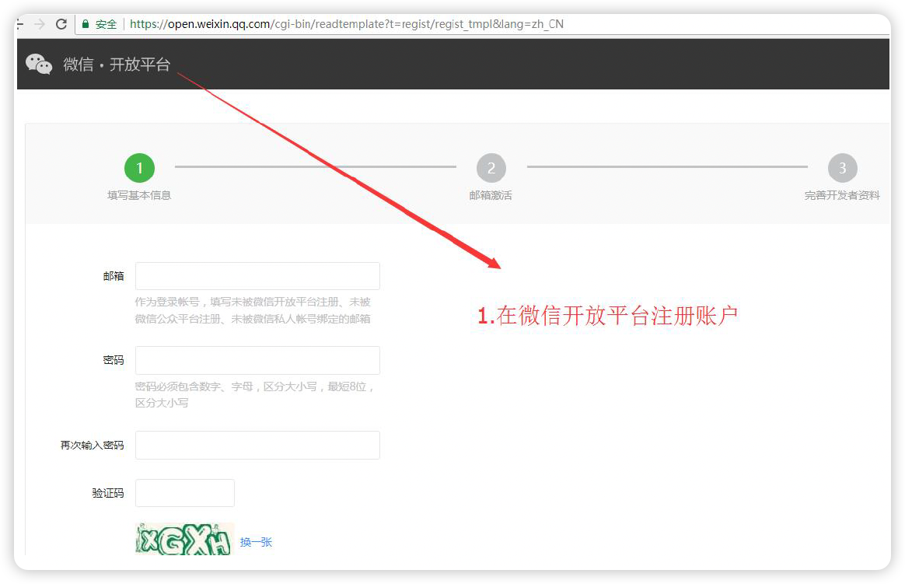Click the captcha image showing XGXH
Viewport: 905px width, 584px height.
[x=184, y=539]
